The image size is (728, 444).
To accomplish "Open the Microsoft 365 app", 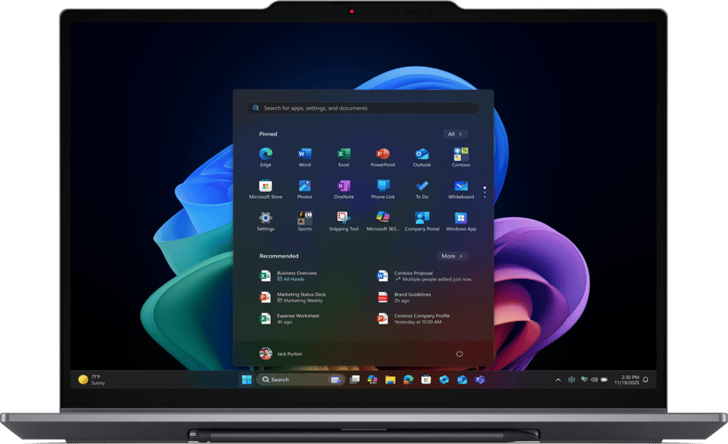I will pyautogui.click(x=382, y=221).
